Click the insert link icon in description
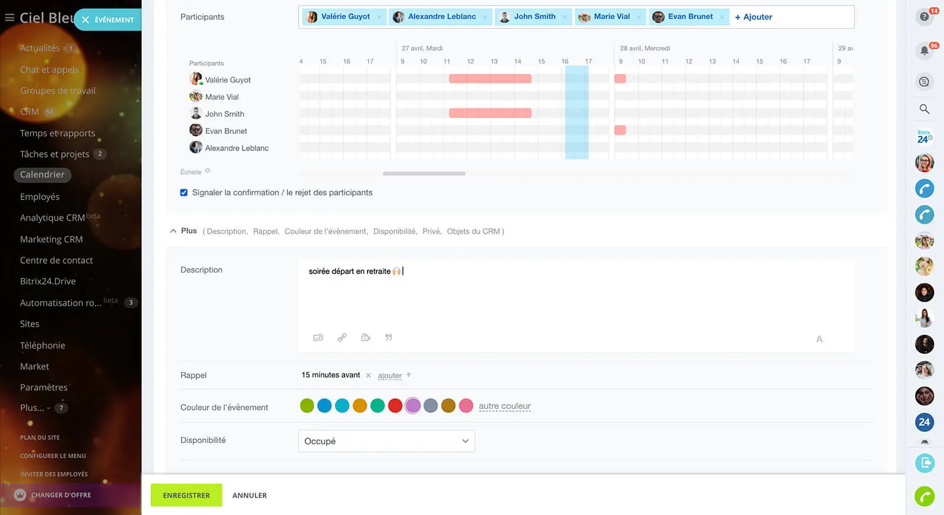 (342, 337)
